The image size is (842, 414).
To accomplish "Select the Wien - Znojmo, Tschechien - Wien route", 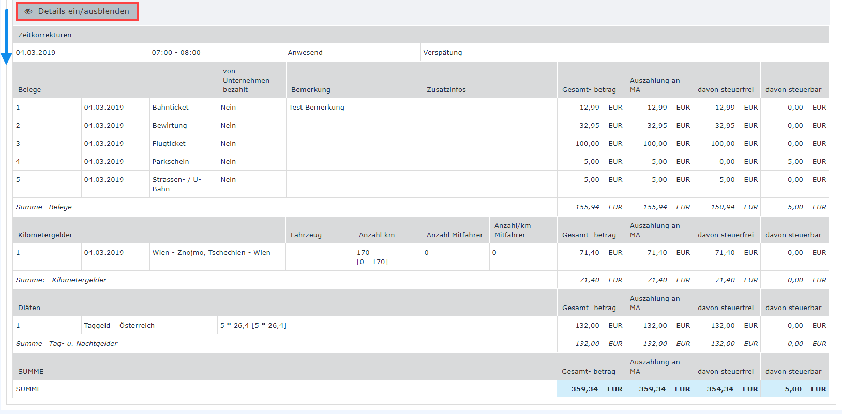I will tap(211, 253).
